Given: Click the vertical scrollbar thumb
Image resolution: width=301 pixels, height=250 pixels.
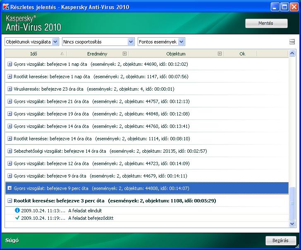Looking at the screenshot, I should coord(292,203).
